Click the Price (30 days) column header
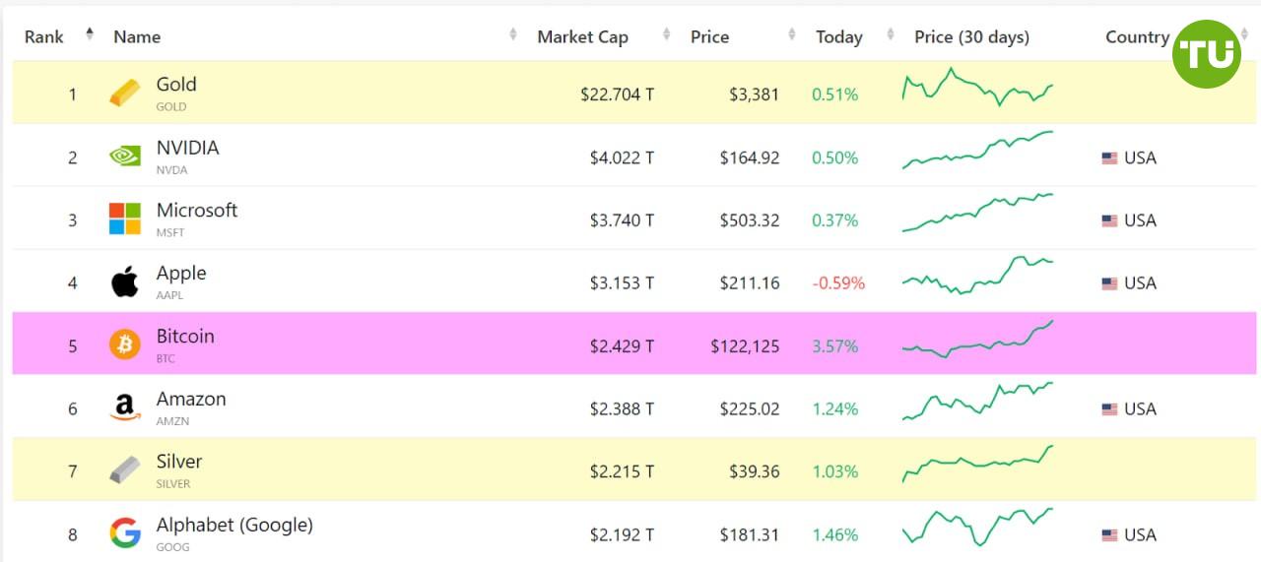 click(x=971, y=36)
